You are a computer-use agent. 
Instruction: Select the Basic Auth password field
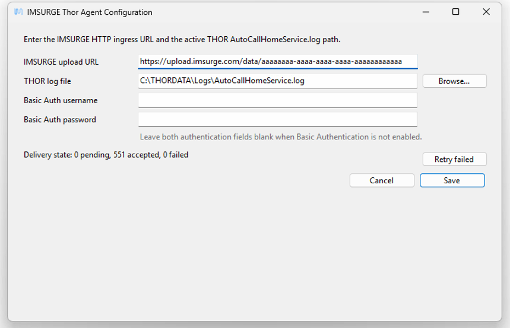pos(278,119)
